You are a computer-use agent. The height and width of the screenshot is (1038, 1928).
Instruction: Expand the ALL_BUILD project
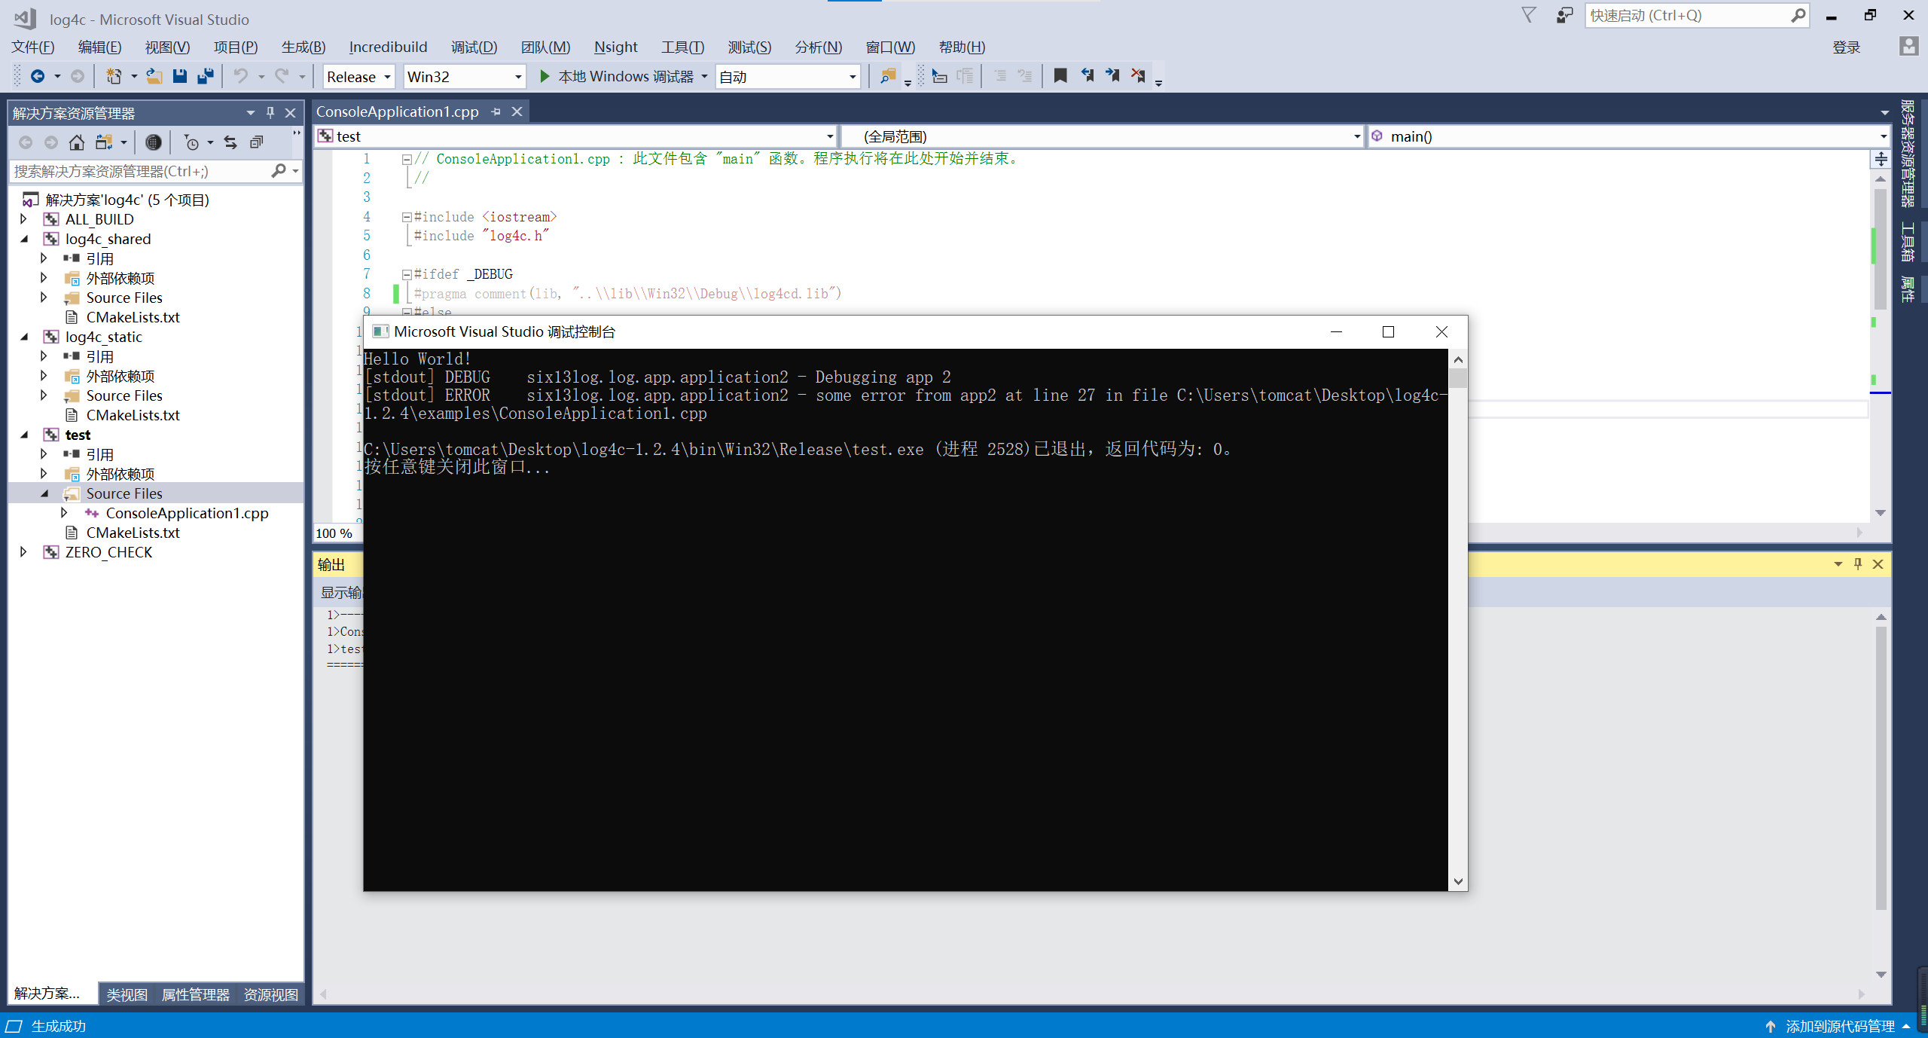pos(24,219)
